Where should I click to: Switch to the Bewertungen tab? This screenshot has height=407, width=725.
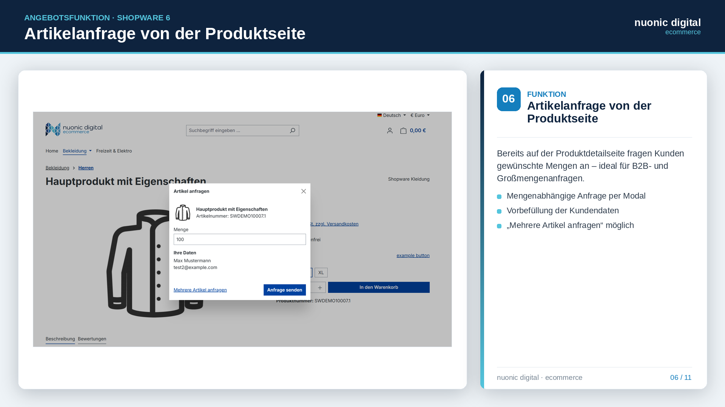pos(92,339)
